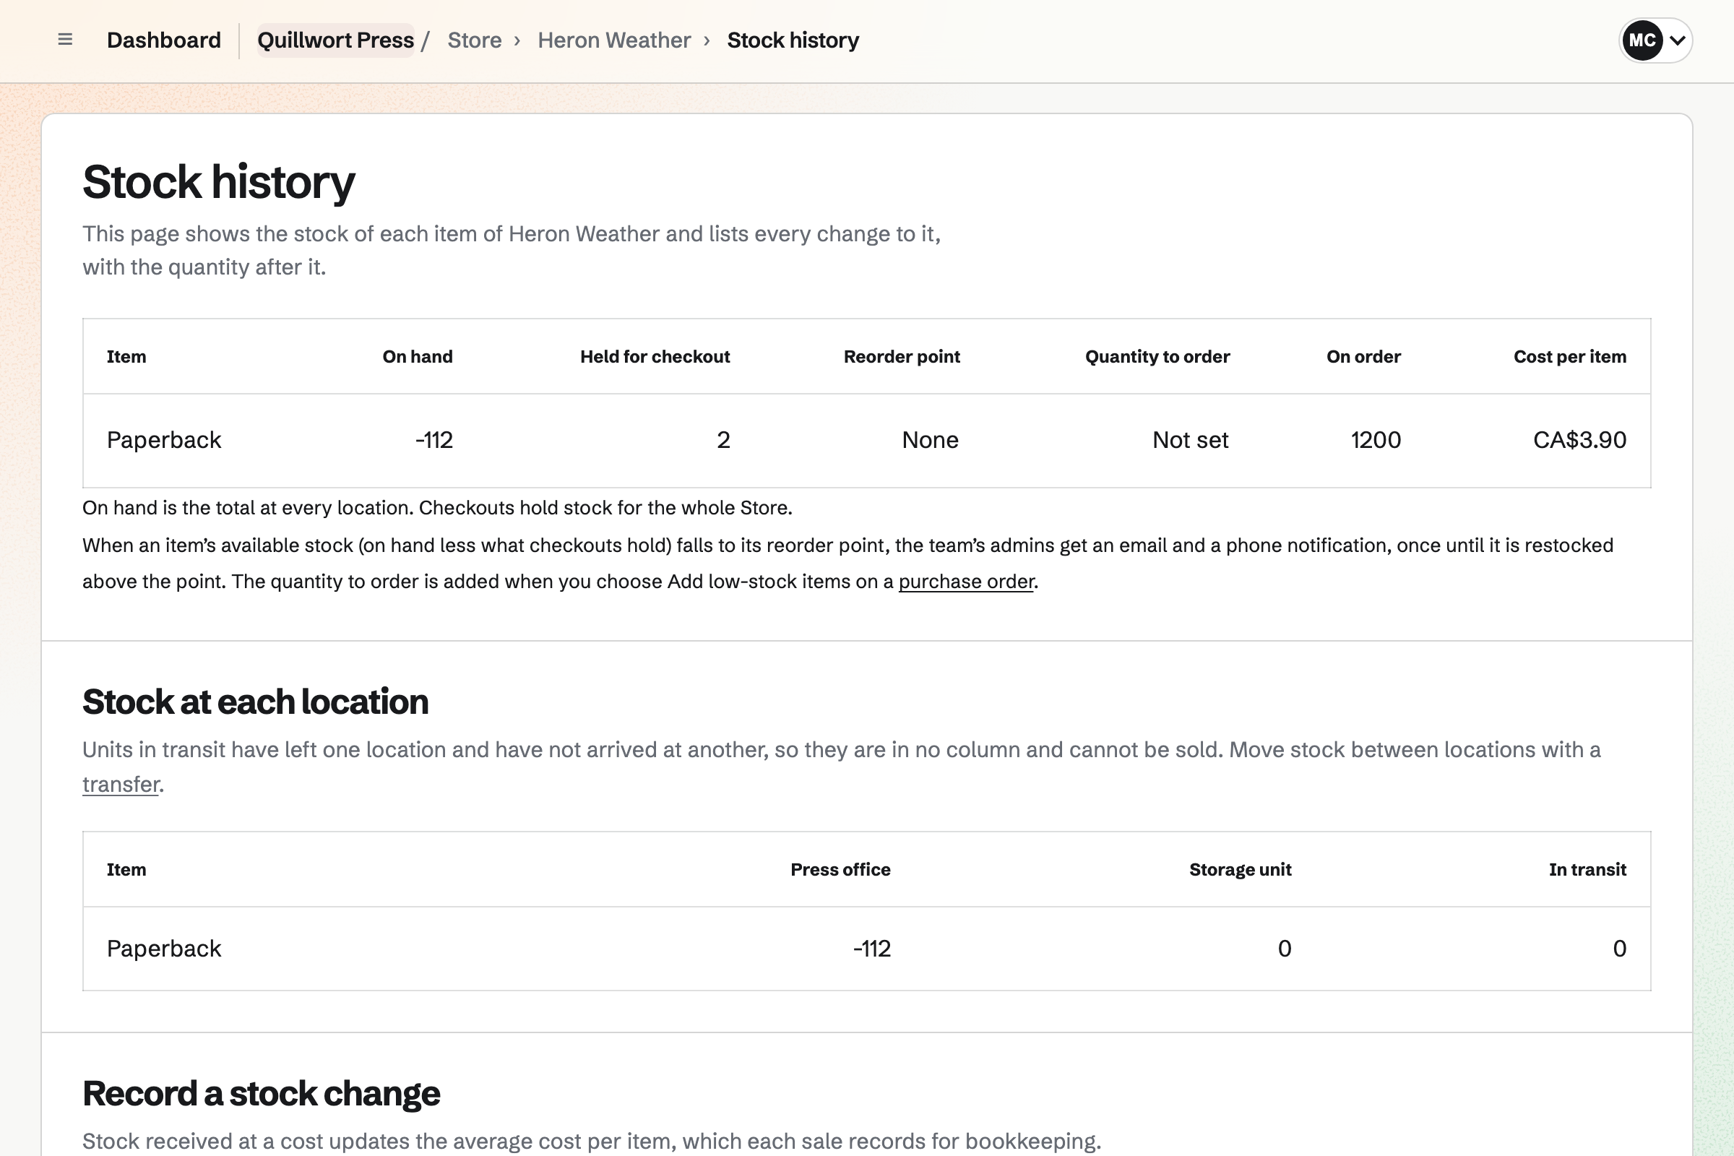Expand the account dropdown chevron
This screenshot has height=1156, width=1734.
(1677, 40)
